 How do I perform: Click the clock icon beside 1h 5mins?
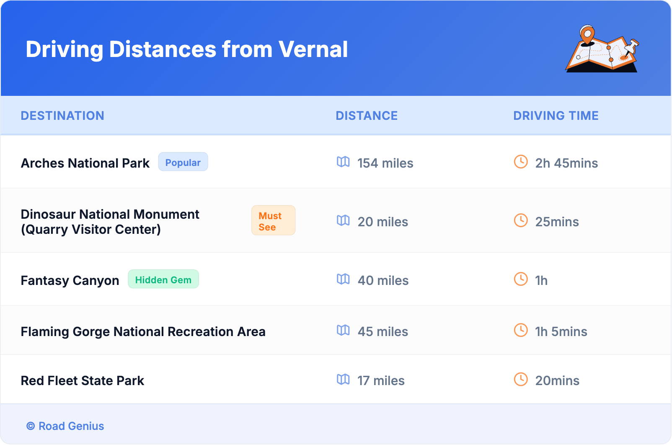pos(521,330)
